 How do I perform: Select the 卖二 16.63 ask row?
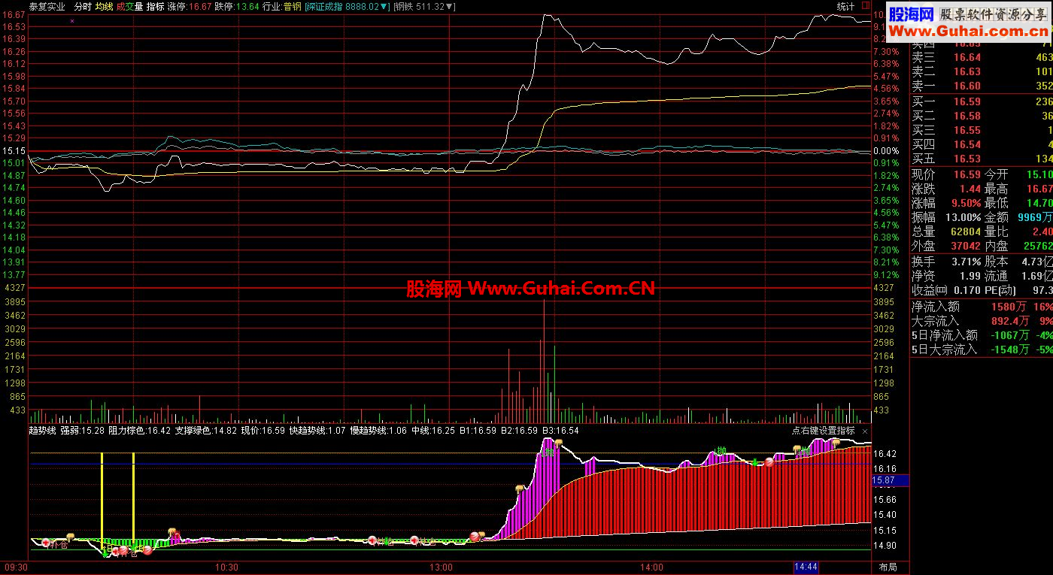[982, 71]
